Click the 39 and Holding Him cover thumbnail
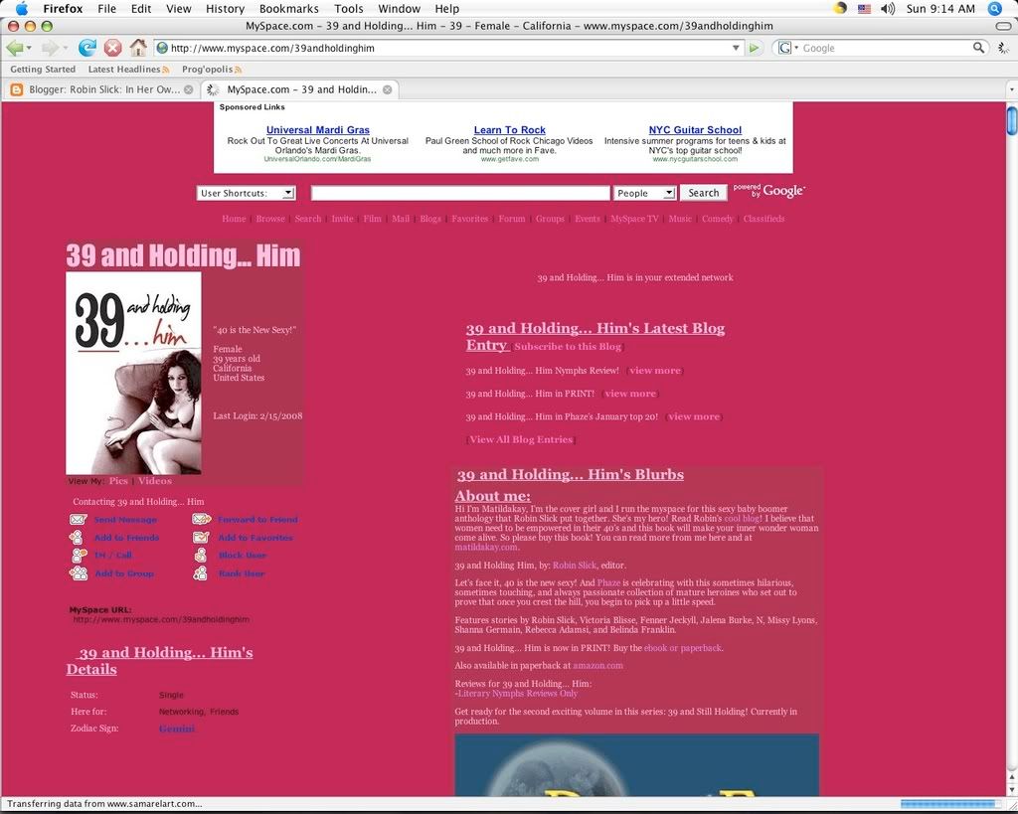 click(x=134, y=374)
